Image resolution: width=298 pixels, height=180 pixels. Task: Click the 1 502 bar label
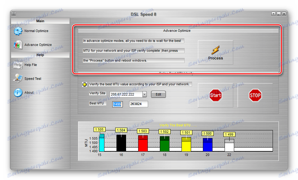[164, 132]
